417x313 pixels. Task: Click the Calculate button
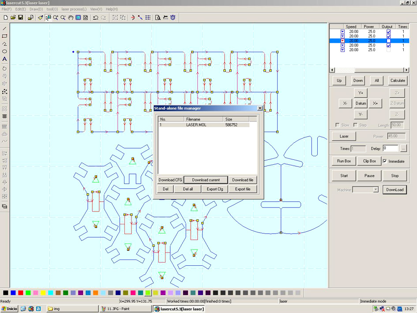pyautogui.click(x=398, y=81)
